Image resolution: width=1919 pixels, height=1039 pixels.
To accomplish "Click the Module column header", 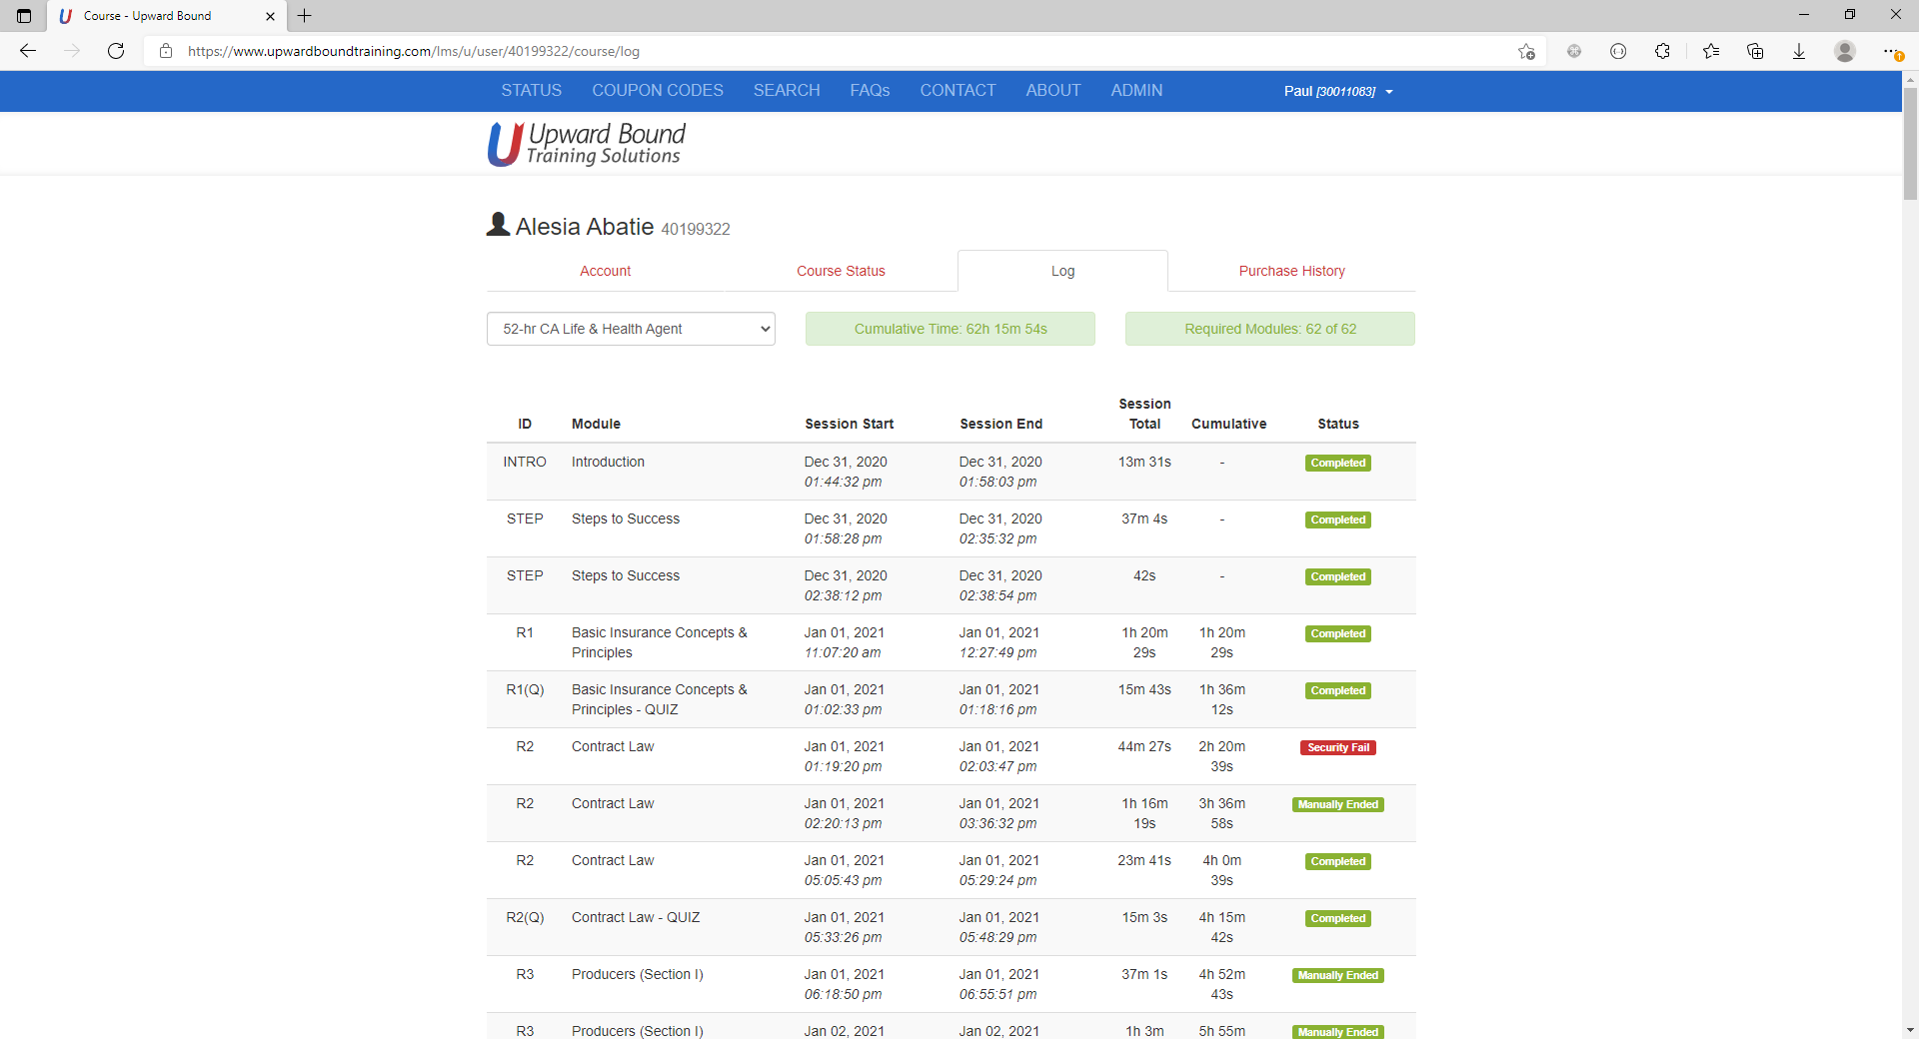I will coord(596,424).
